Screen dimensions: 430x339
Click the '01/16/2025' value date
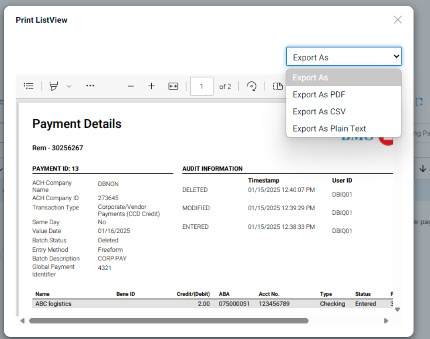(114, 231)
